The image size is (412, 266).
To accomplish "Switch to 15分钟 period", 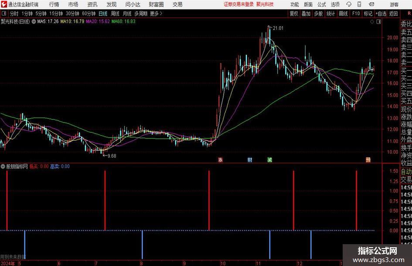I will point(56,14).
